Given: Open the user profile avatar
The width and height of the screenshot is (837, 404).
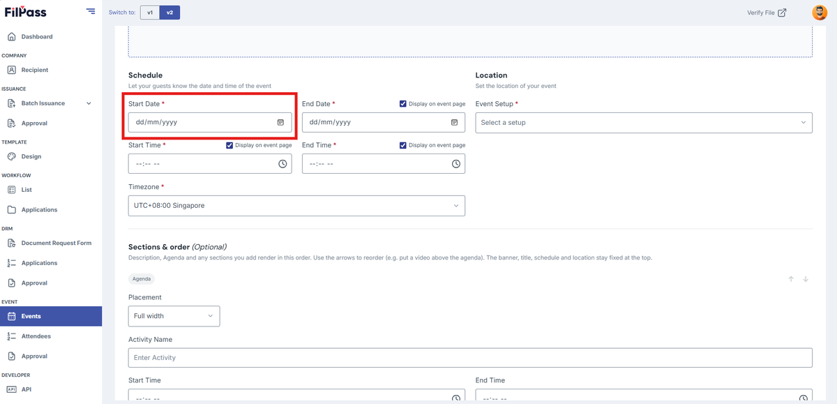Looking at the screenshot, I should coord(820,13).
